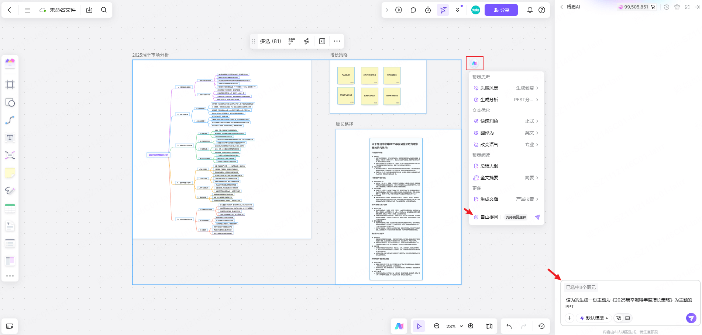This screenshot has height=335, width=702.
Task: Start presentation with the play icon
Action: pos(399,10)
